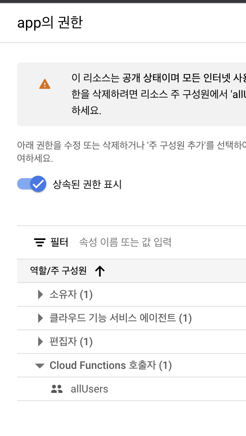
Task: Click the public resource warning banner text
Action: (159, 94)
